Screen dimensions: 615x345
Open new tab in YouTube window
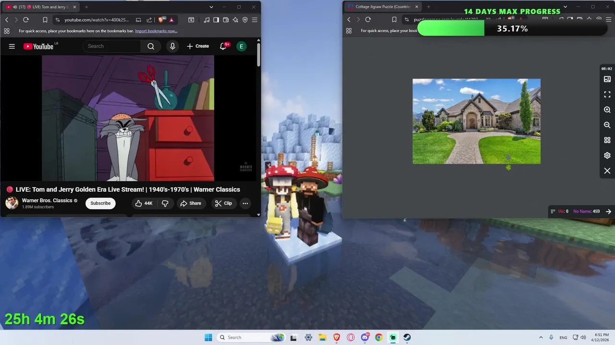tap(86, 7)
